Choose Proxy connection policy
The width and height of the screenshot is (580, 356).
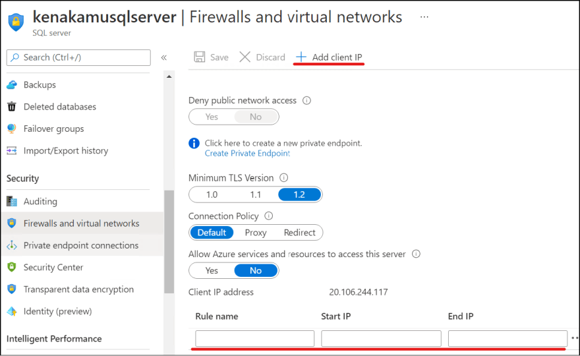point(256,233)
